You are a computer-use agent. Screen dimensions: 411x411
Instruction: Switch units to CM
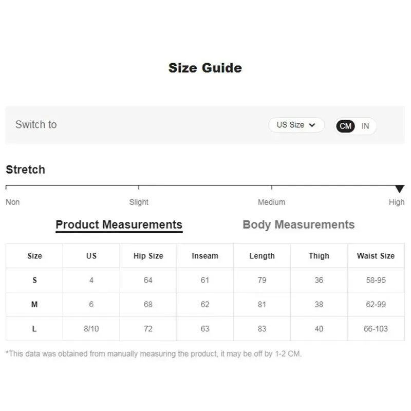tap(345, 126)
